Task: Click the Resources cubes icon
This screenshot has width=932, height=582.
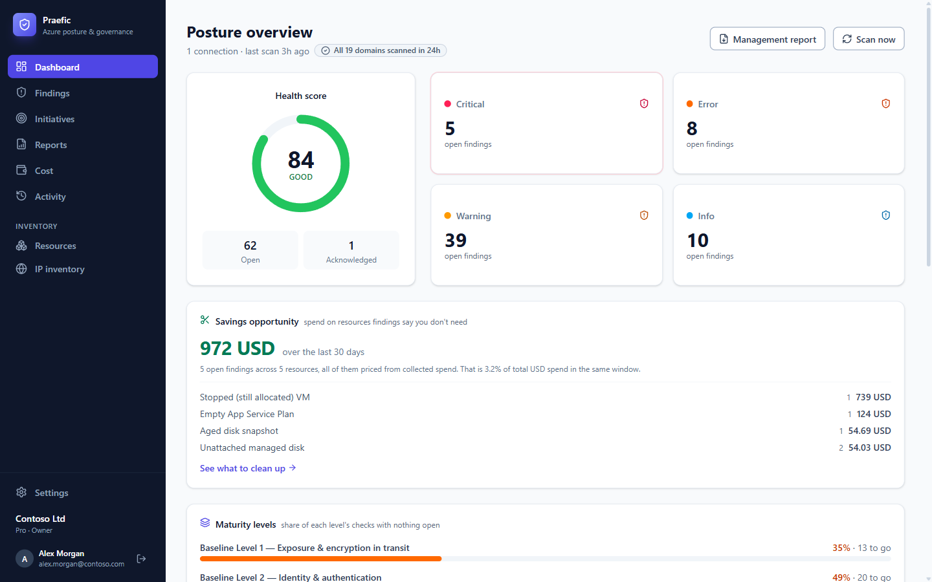Action: pyautogui.click(x=21, y=246)
